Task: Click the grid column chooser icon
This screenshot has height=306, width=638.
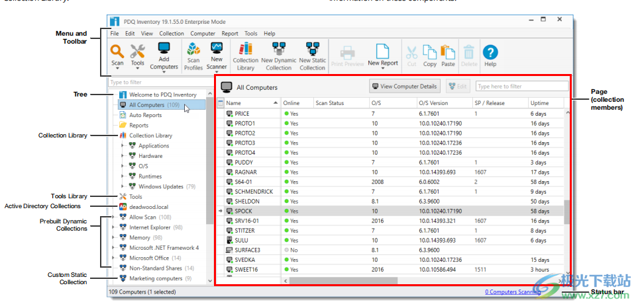Action: [221, 103]
